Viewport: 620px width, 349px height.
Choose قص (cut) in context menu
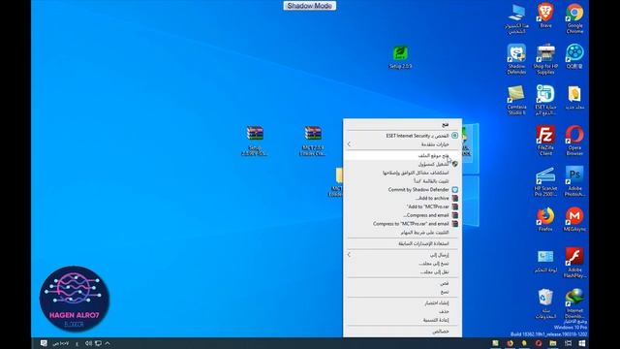(403, 283)
